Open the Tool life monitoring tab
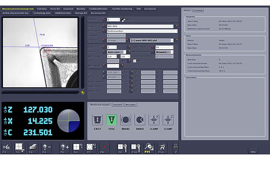Viewport: 270px width, 179px height. (122, 9)
